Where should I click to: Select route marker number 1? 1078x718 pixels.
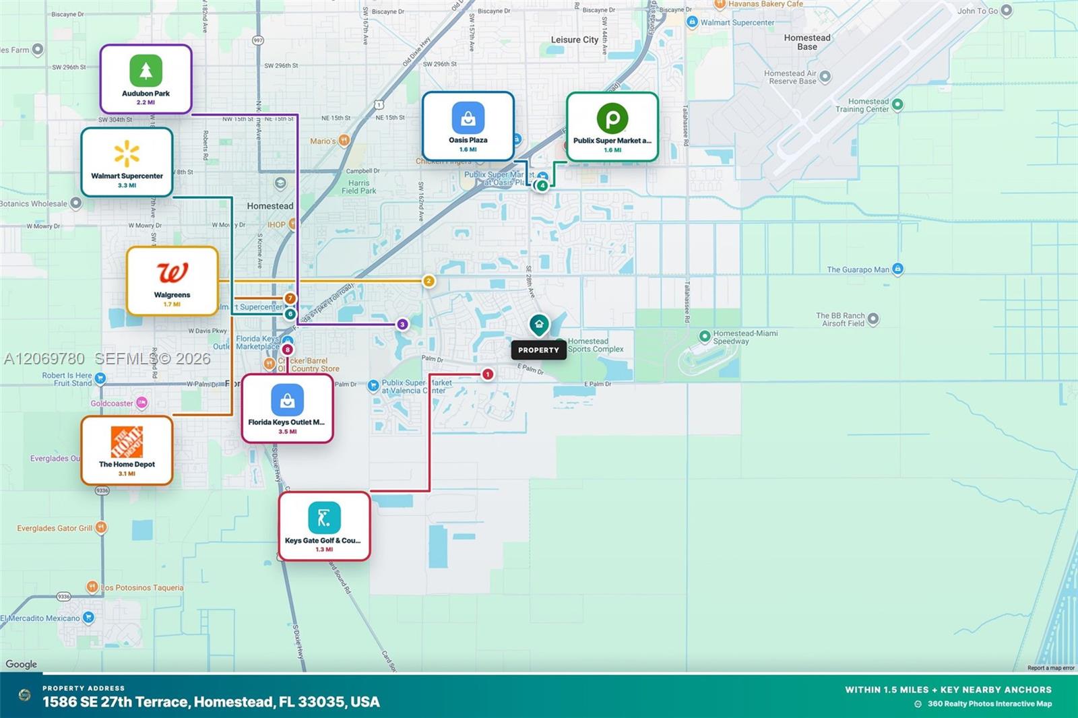[488, 374]
